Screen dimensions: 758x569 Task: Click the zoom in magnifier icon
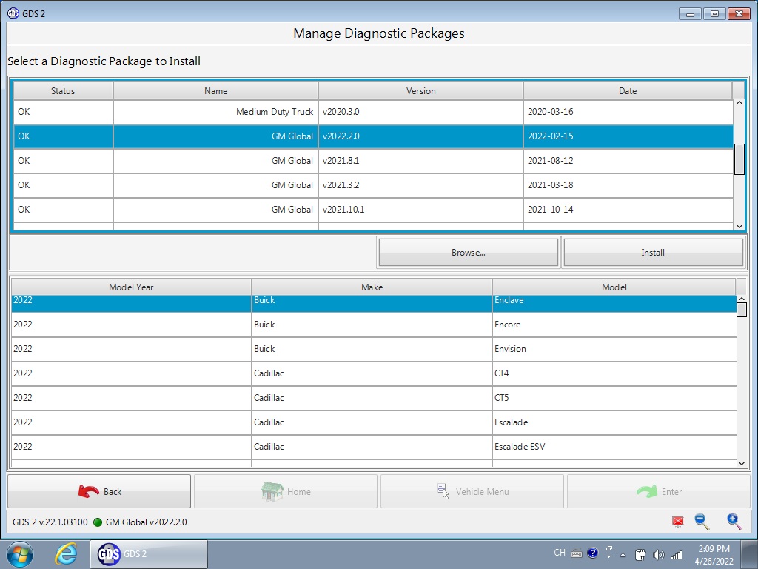click(x=734, y=522)
